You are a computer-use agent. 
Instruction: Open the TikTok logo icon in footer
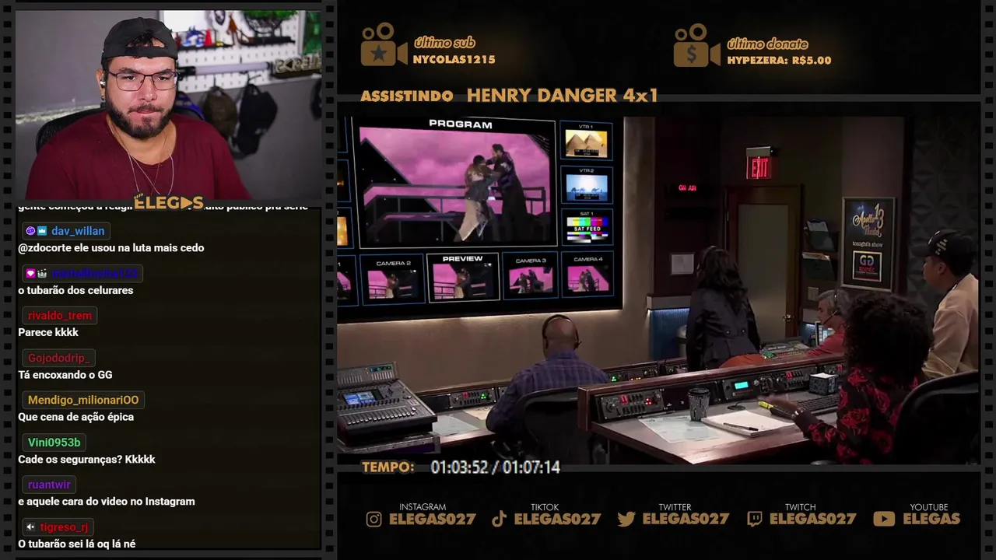pyautogui.click(x=500, y=519)
